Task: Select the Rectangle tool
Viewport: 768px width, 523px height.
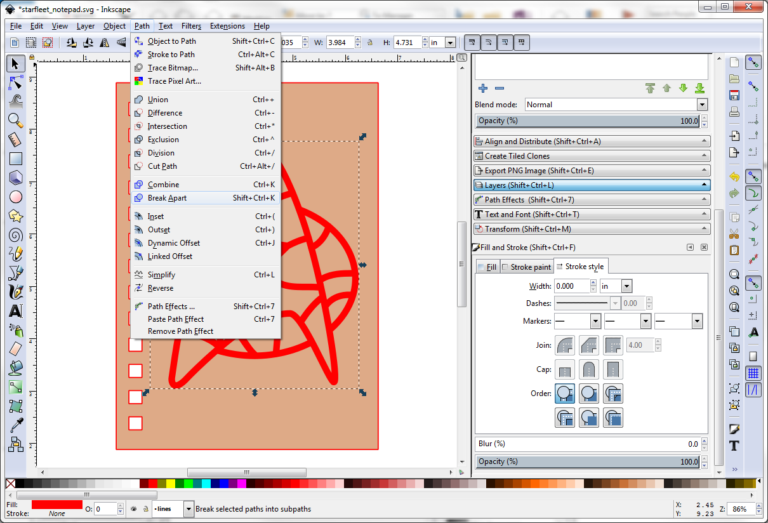Action: pos(16,159)
